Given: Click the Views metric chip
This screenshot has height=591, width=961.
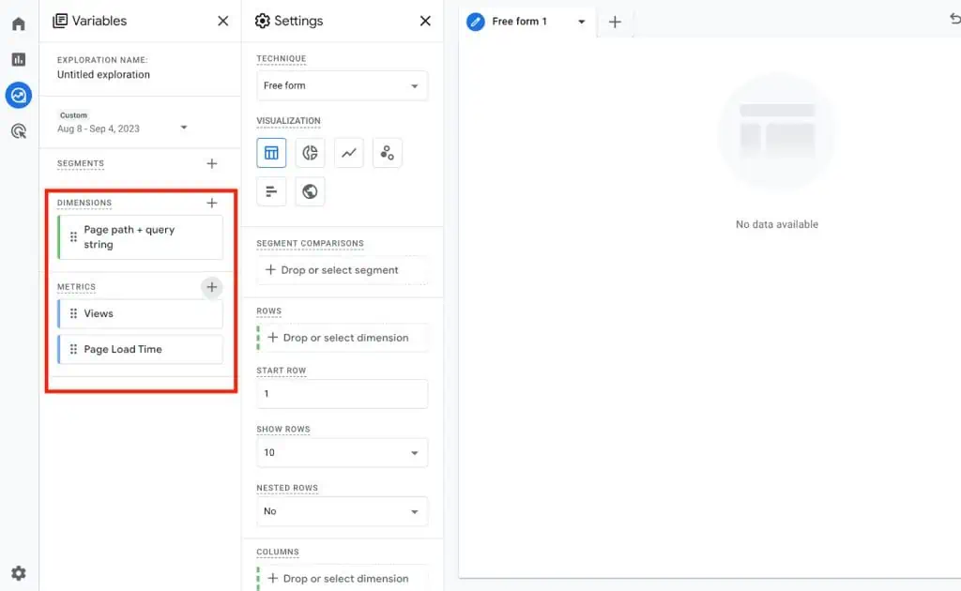Looking at the screenshot, I should [x=139, y=312].
